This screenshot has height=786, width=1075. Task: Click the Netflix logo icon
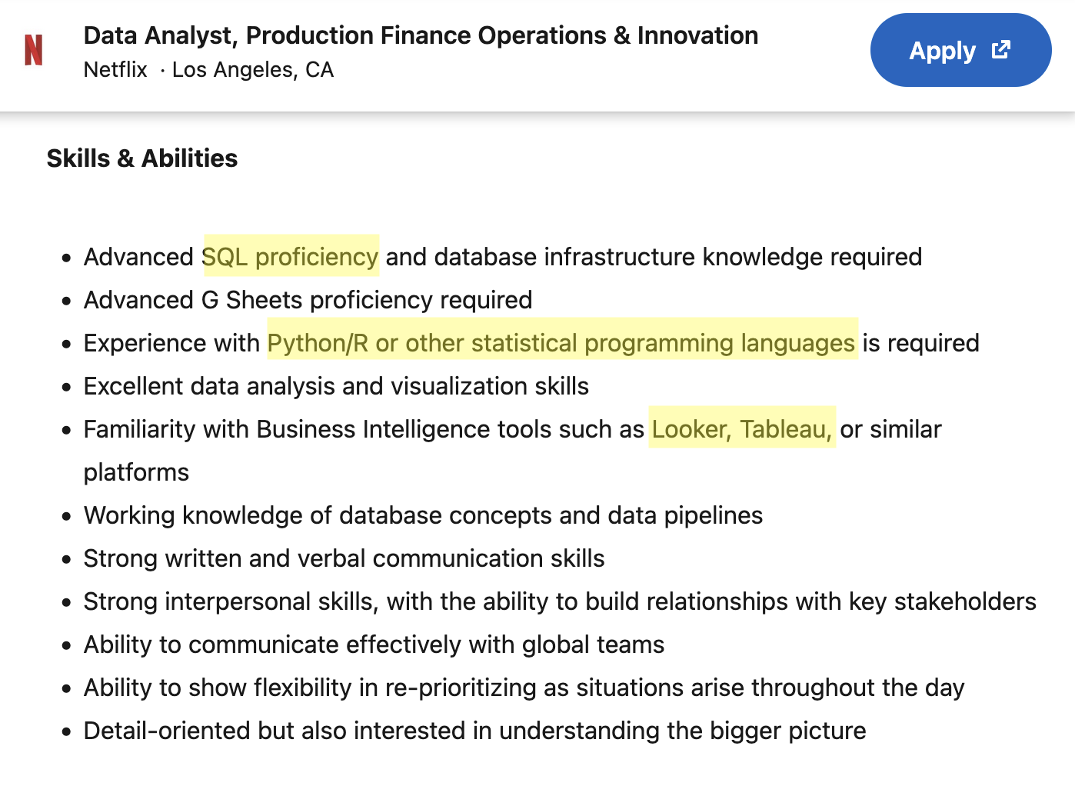pos(33,50)
